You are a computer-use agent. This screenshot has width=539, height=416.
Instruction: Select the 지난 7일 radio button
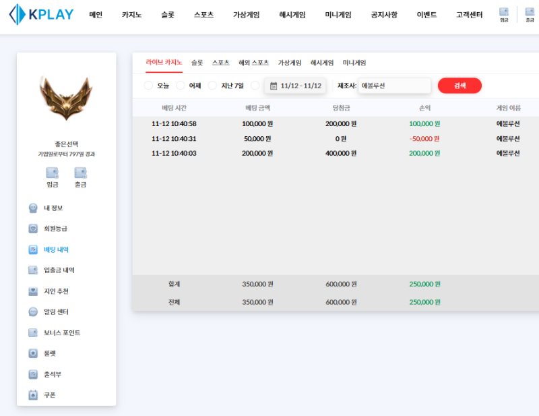(x=212, y=86)
